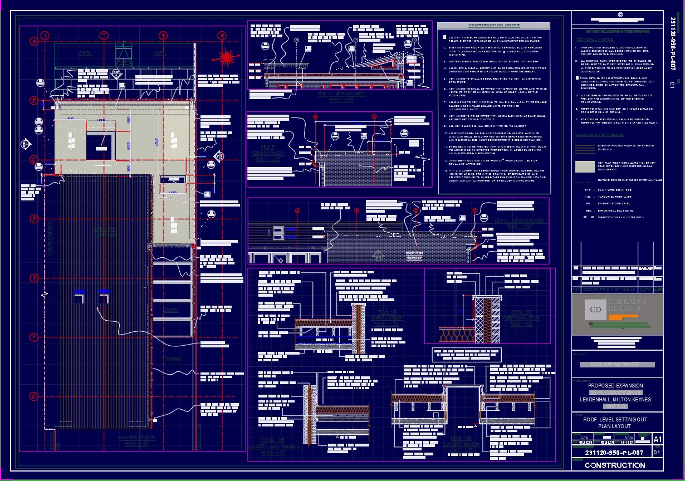Screen dimensions: 685x481
Task: Click the orange bar in the company logo
Action: pos(623,316)
